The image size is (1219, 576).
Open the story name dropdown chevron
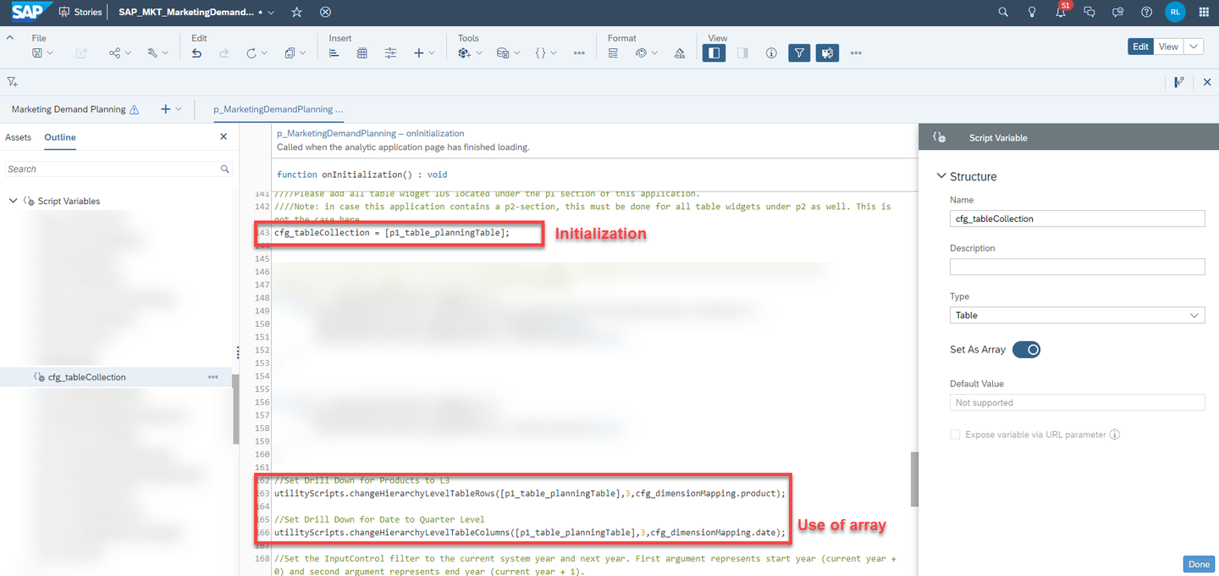(x=271, y=13)
